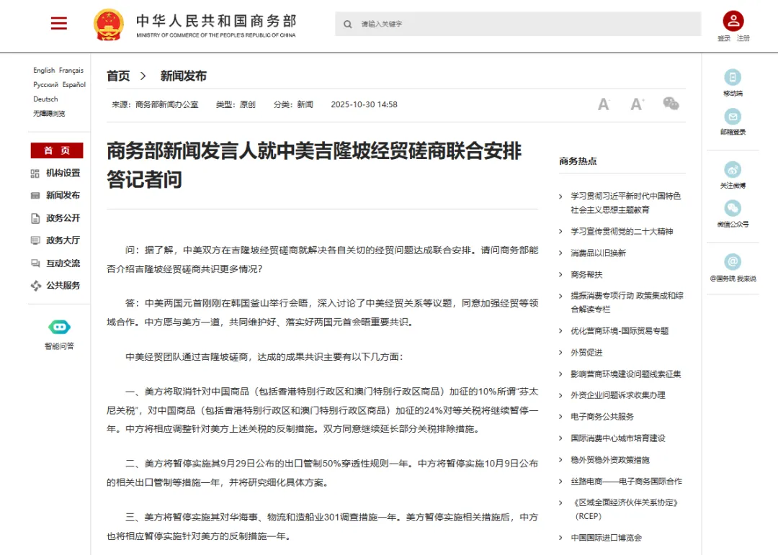This screenshot has height=555, width=778.
Task: Click the Ministry of Commerce emblem logo
Action: 108,23
